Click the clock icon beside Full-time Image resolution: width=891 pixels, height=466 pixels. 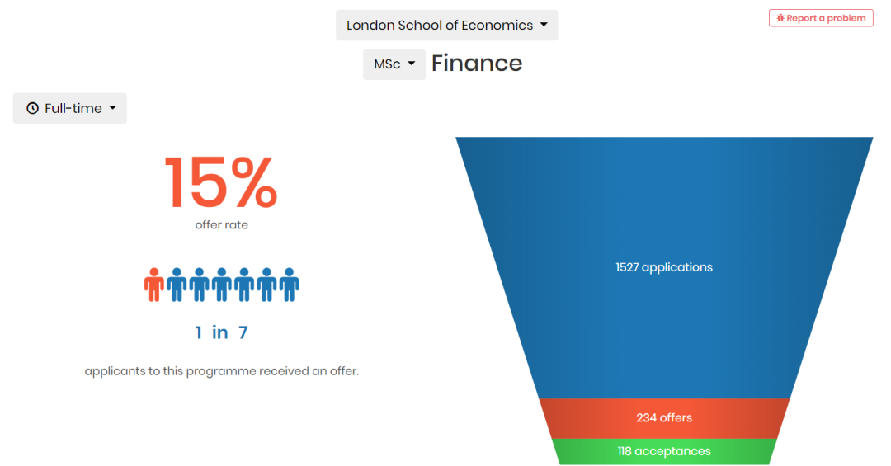click(x=32, y=108)
